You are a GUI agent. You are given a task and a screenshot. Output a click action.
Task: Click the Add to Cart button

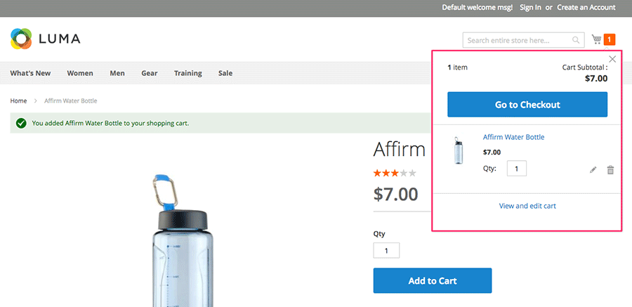coord(433,280)
